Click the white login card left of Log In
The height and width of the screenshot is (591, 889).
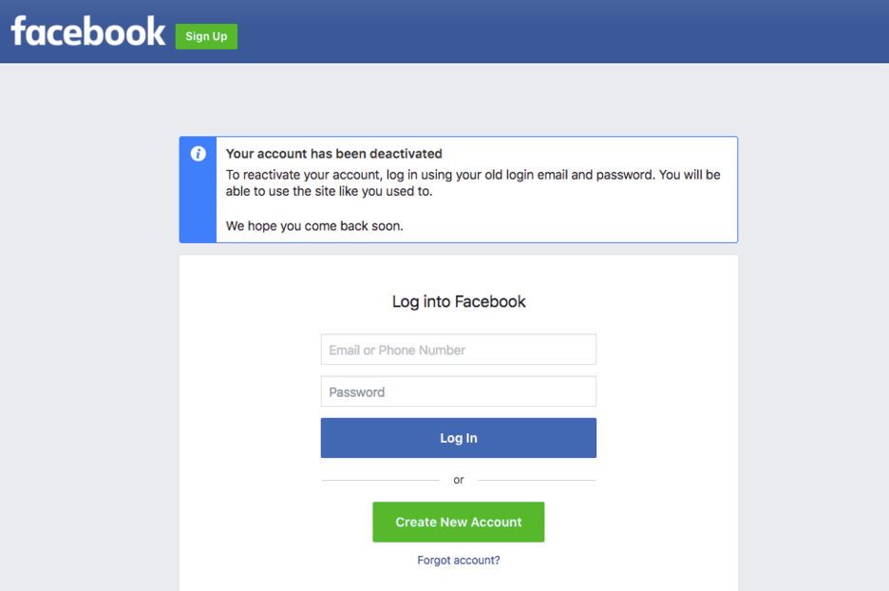(x=250, y=438)
